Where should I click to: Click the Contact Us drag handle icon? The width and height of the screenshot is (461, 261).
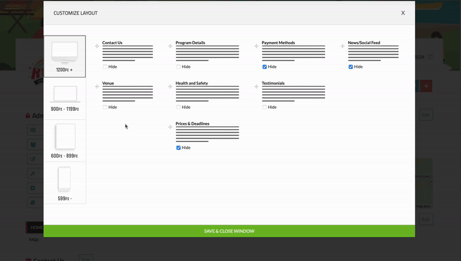(x=97, y=46)
